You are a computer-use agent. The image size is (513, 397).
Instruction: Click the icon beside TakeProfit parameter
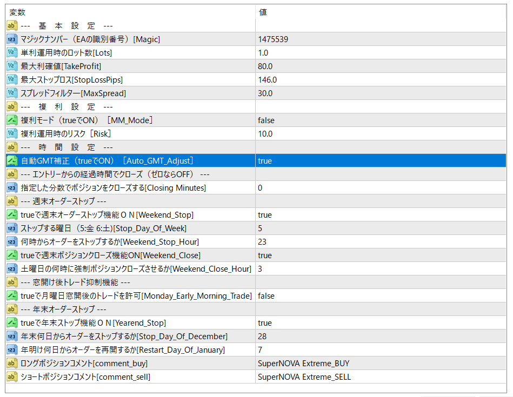point(12,66)
